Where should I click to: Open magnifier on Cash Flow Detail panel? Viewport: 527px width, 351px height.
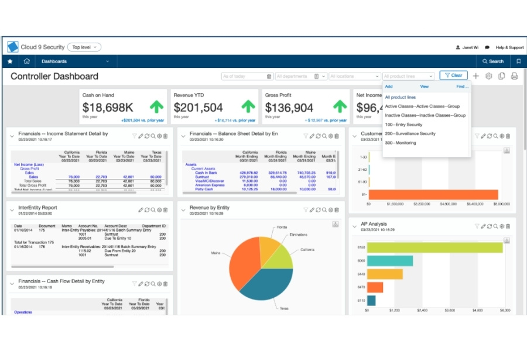pos(153,284)
